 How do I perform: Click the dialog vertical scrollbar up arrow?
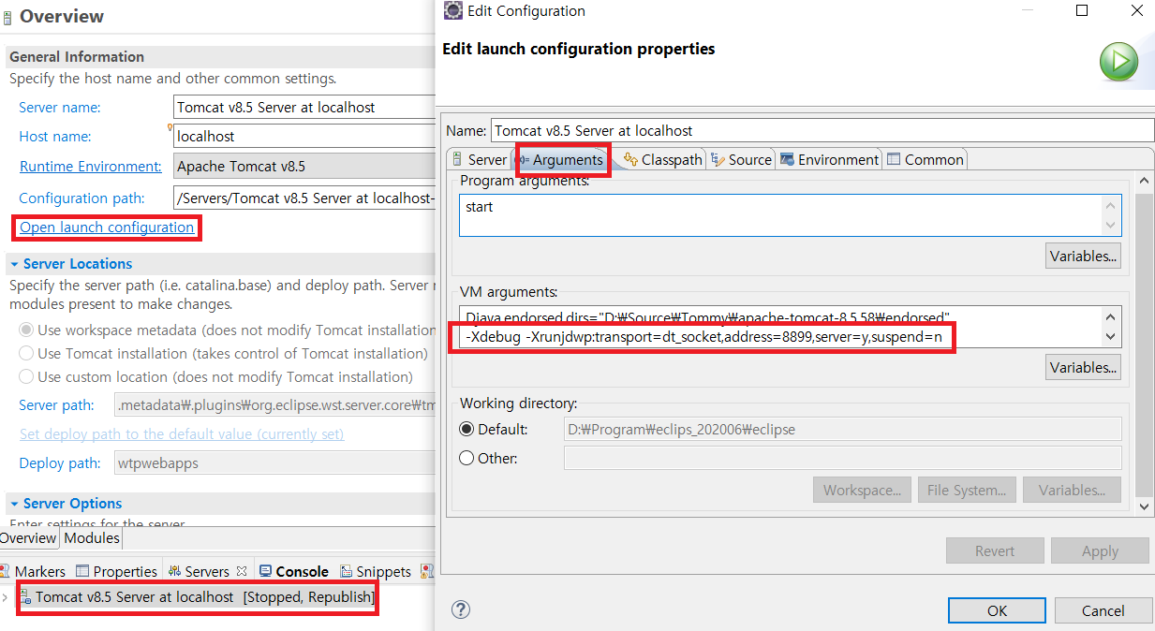1145,181
